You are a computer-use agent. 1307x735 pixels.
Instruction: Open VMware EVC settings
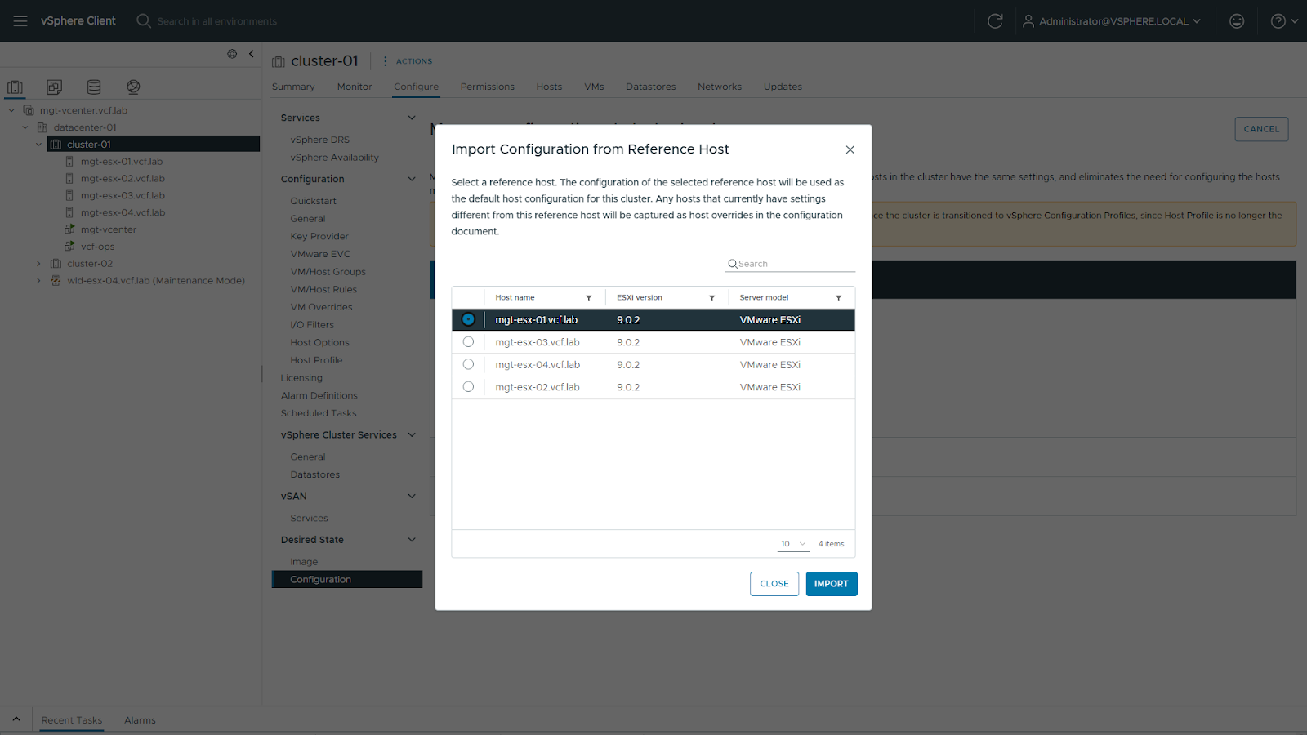point(320,254)
